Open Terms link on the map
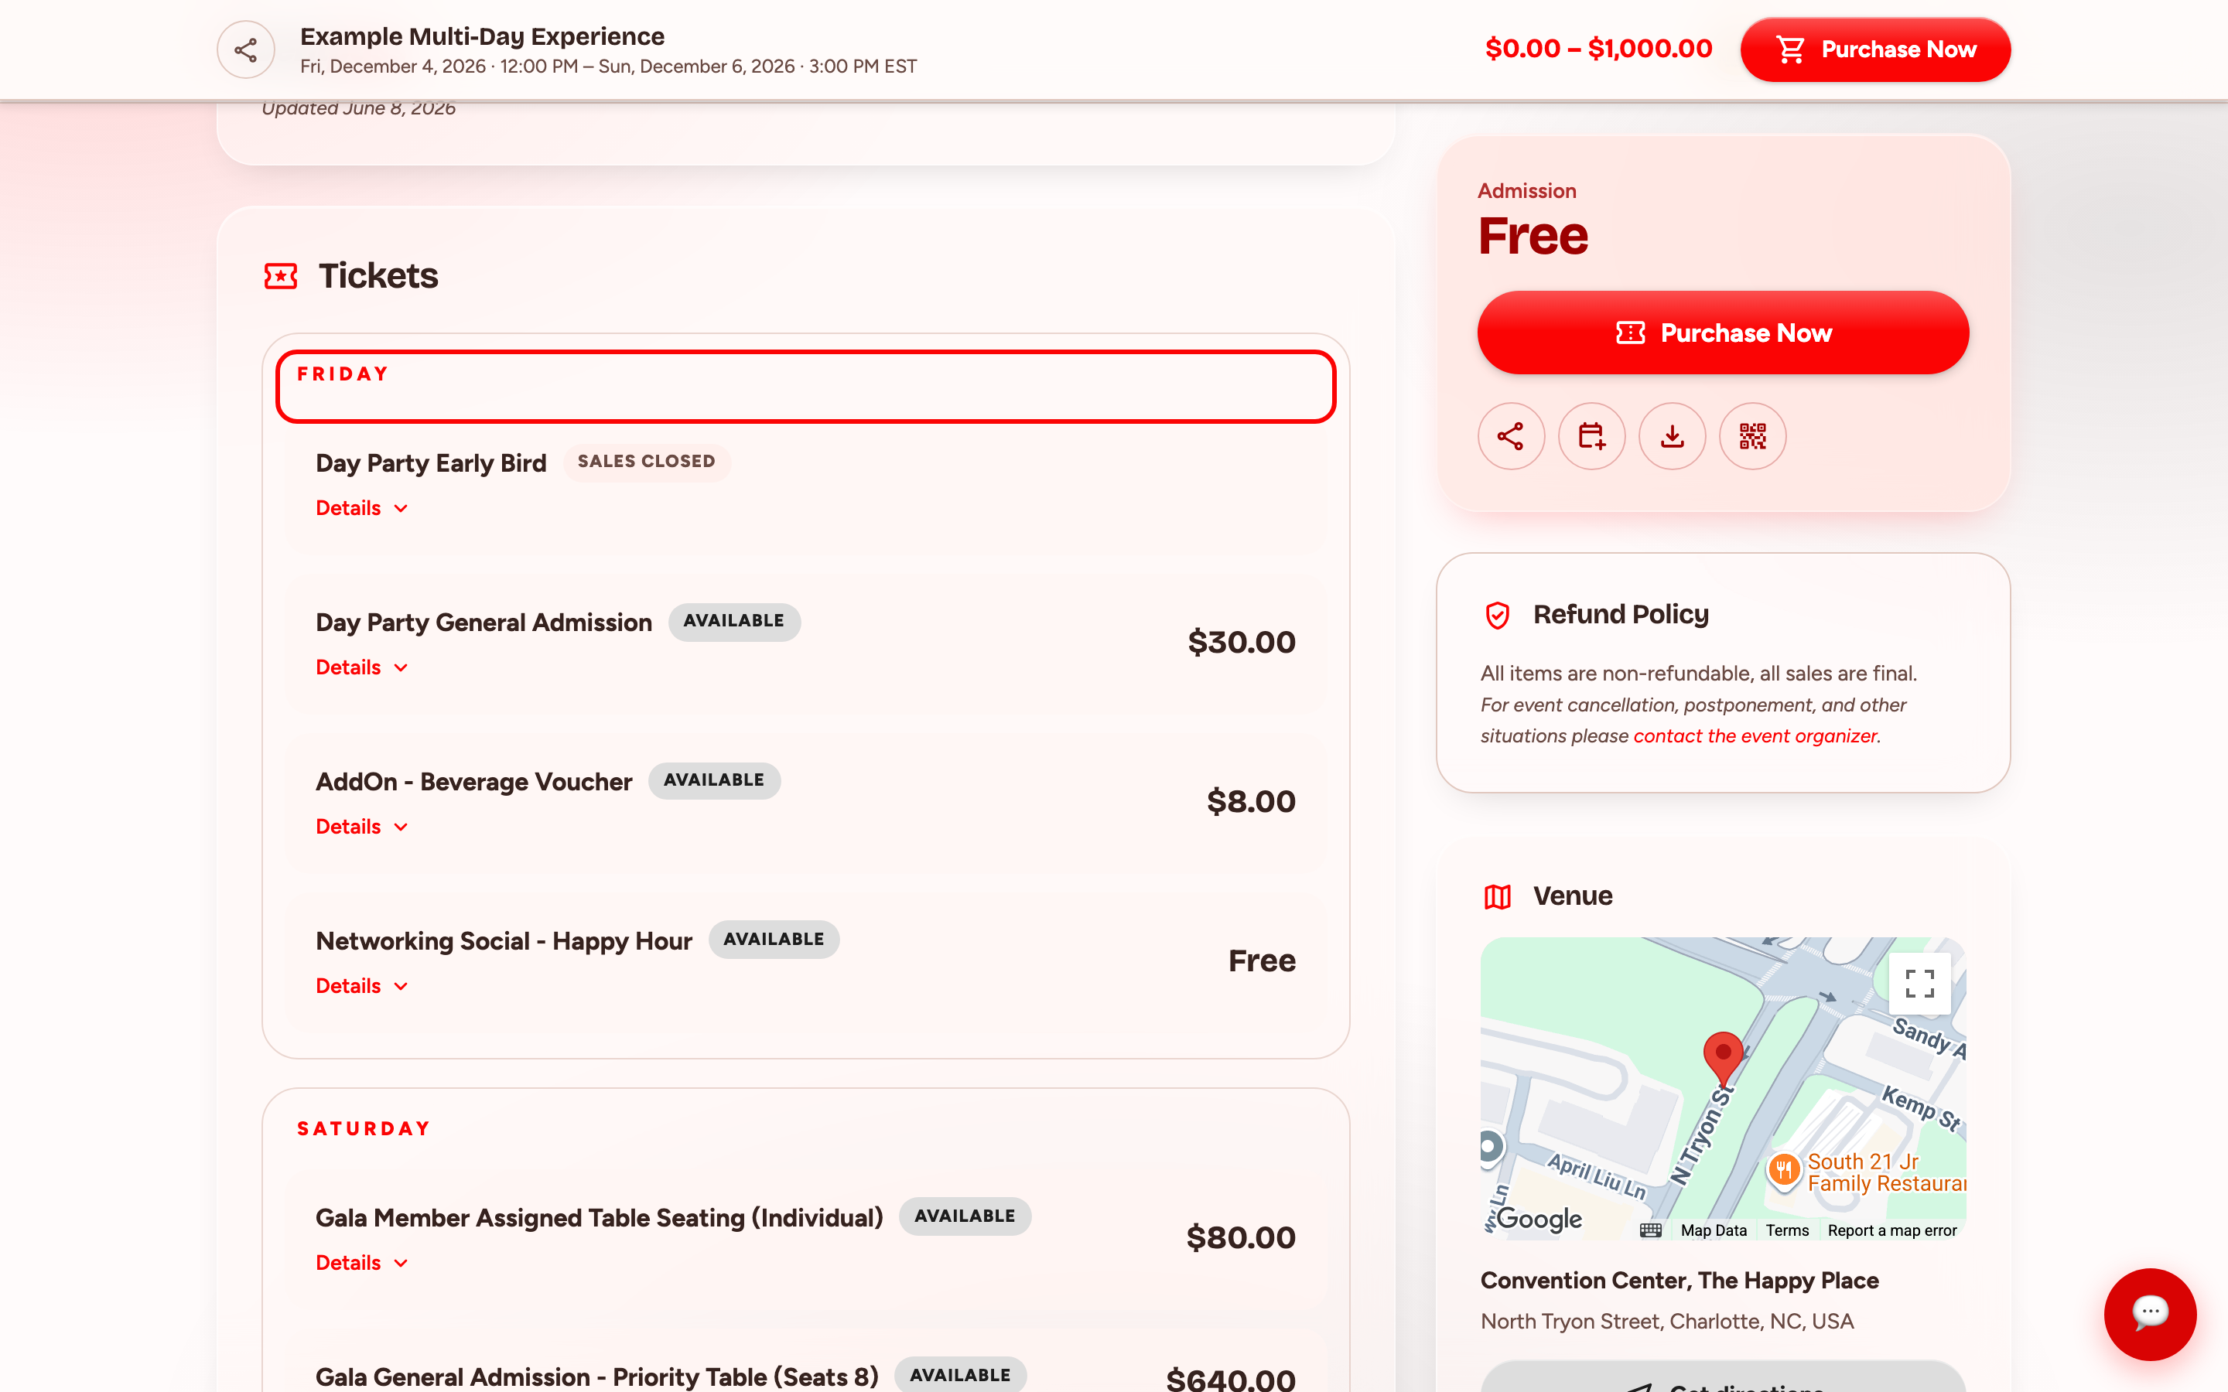Screen dimensions: 2228x1392 (1787, 1231)
